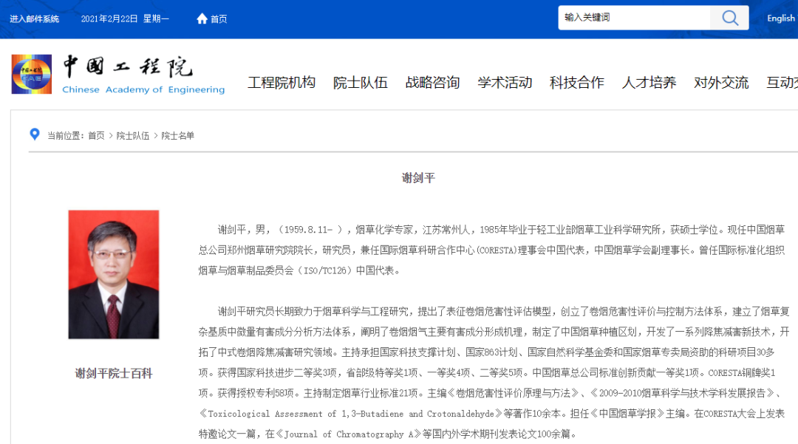The height and width of the screenshot is (444, 798).
Task: Open the 工程院机构 menu
Action: pyautogui.click(x=282, y=83)
